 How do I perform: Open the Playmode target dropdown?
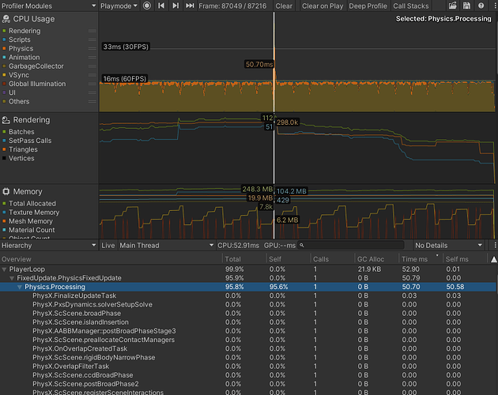[120, 6]
